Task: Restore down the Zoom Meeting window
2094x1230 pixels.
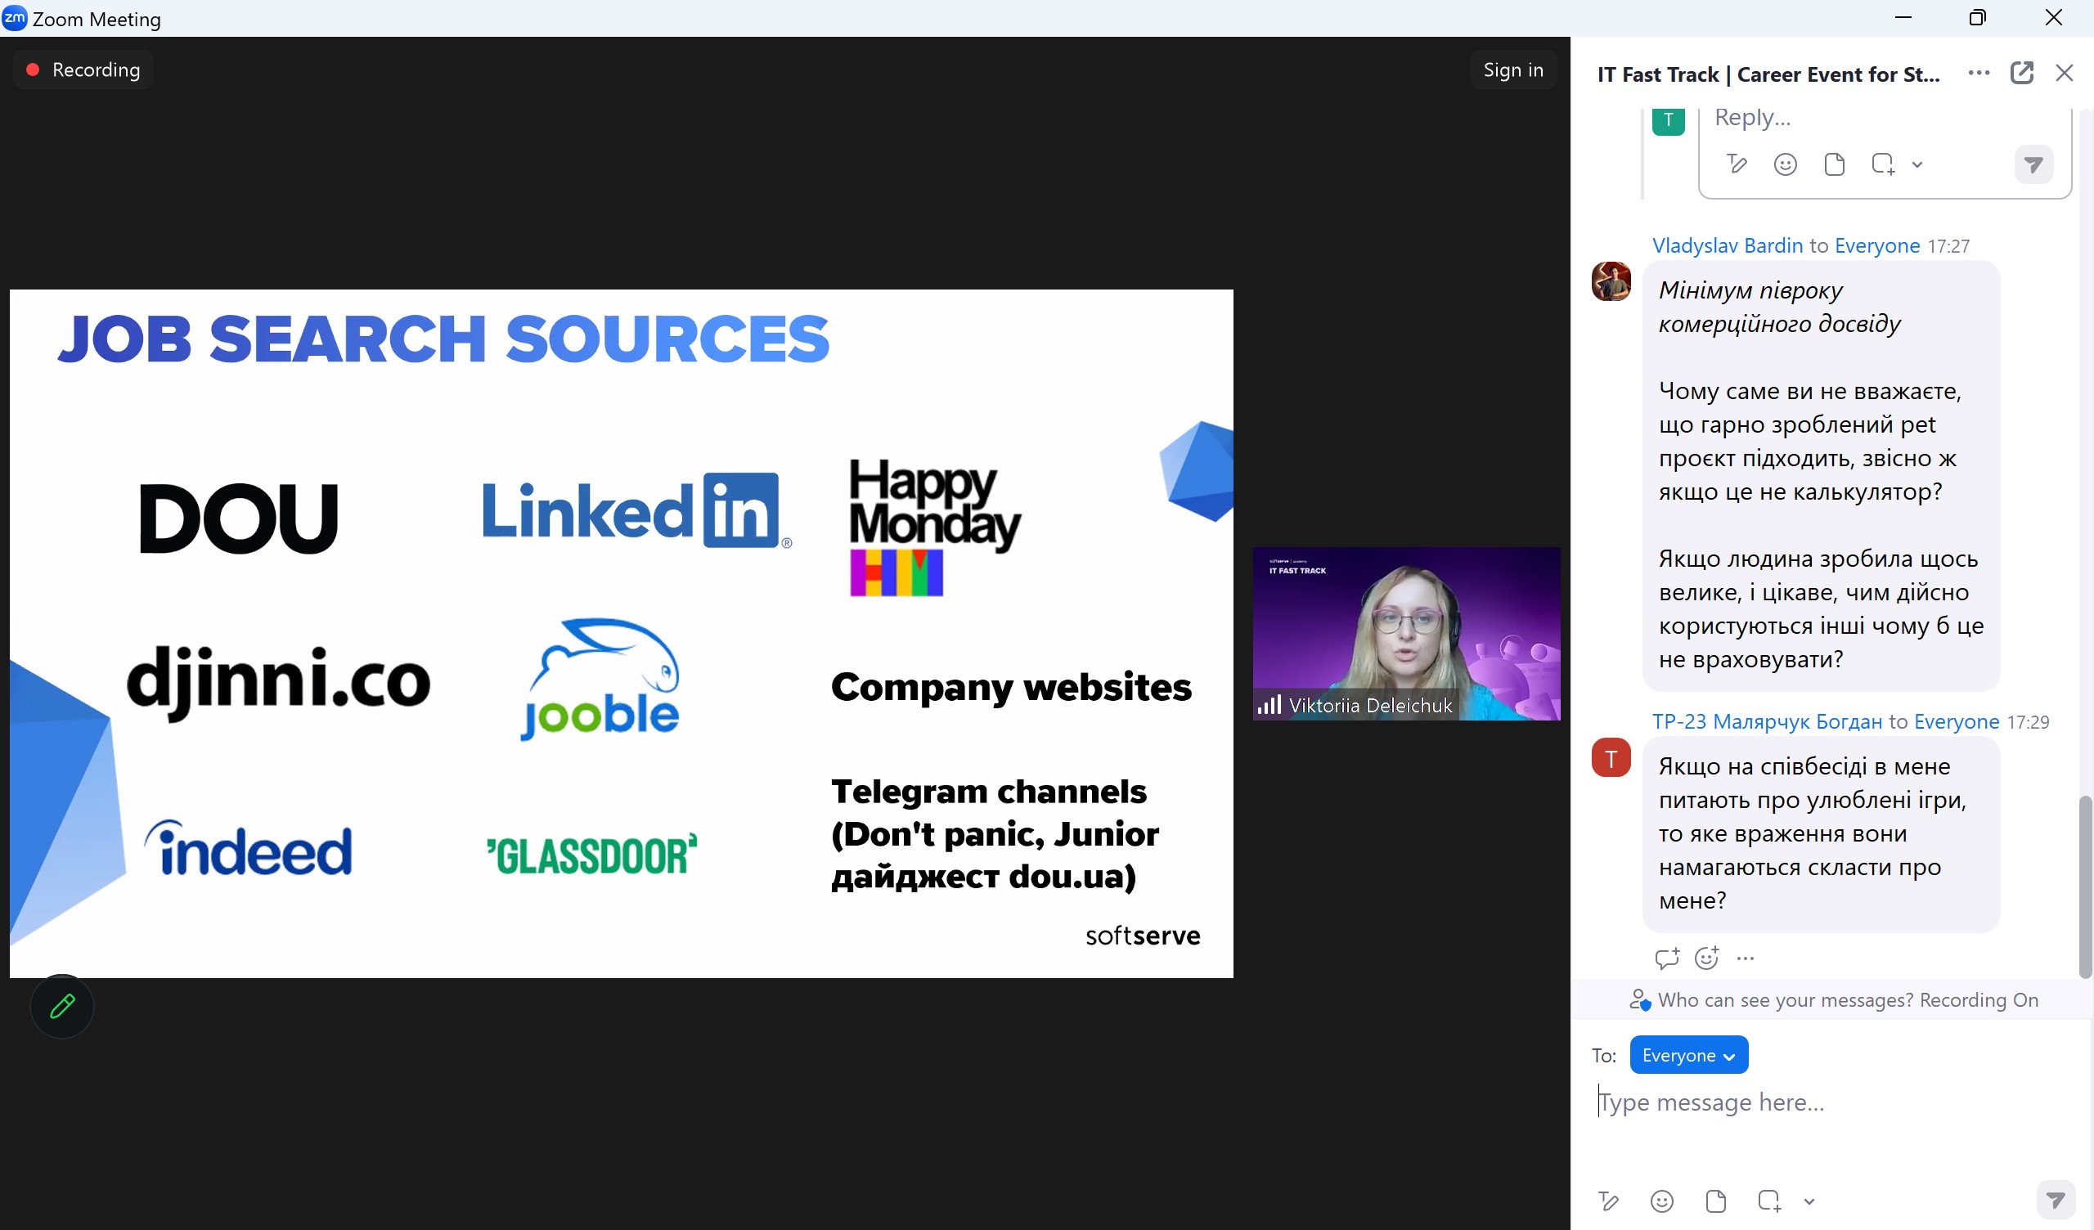Action: (x=1978, y=17)
